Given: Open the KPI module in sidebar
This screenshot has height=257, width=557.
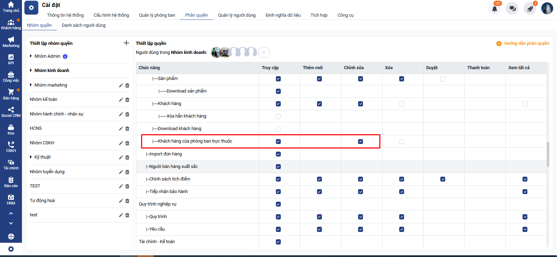Looking at the screenshot, I should [11, 59].
